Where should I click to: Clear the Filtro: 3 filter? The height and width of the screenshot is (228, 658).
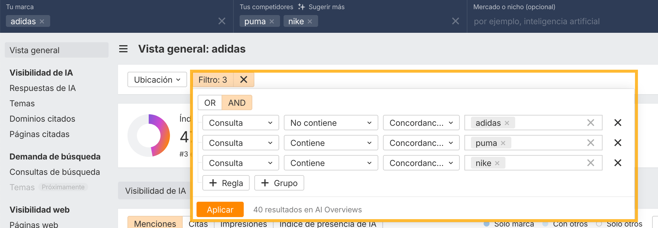tap(244, 79)
